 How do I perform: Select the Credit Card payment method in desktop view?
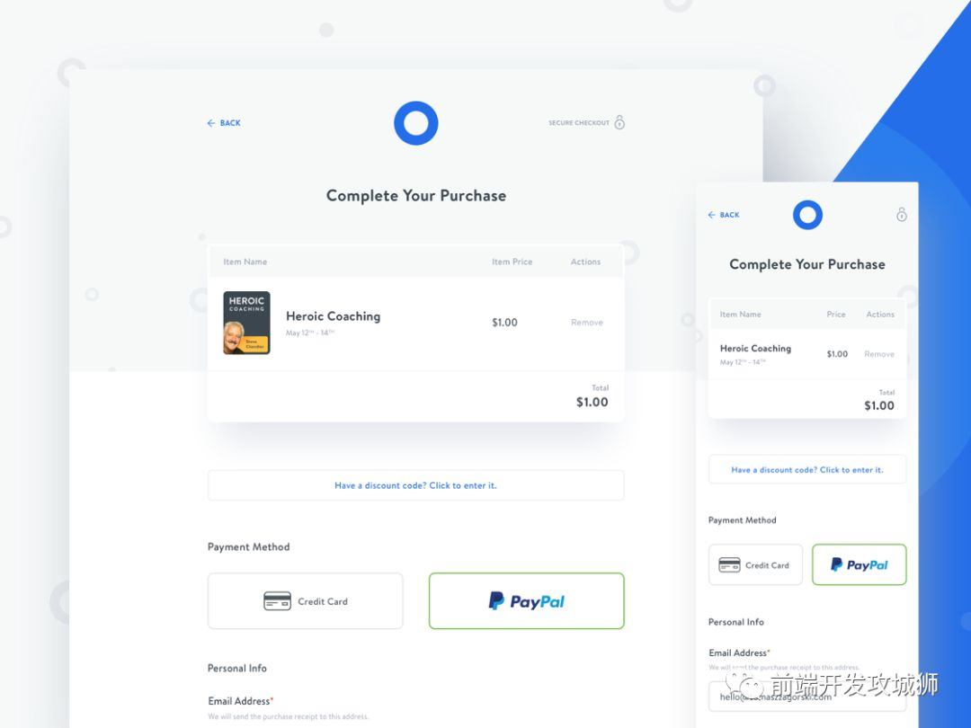coord(306,601)
